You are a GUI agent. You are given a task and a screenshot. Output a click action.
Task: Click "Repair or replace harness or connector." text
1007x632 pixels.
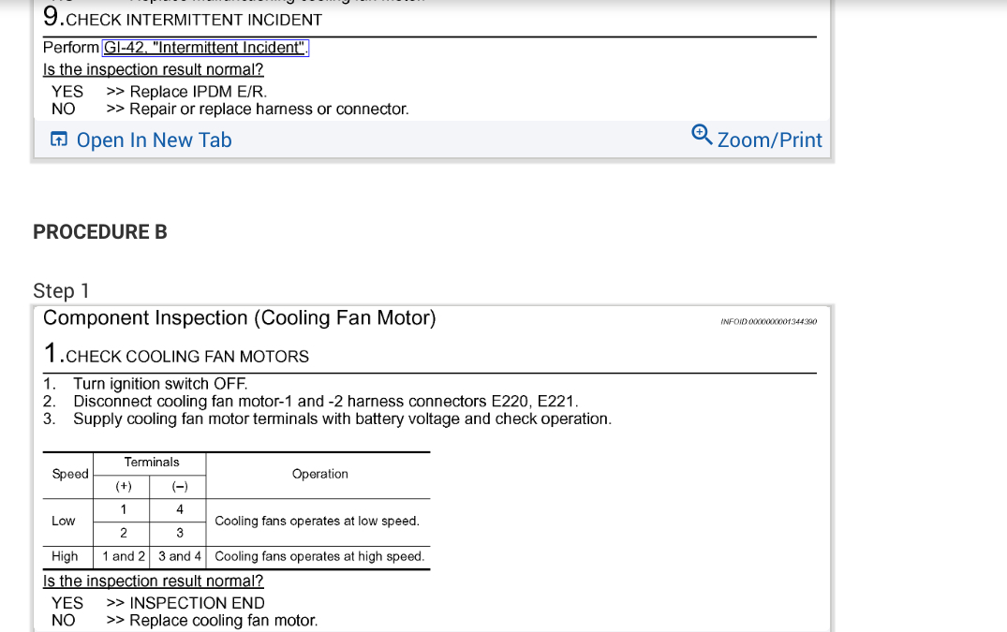269,109
